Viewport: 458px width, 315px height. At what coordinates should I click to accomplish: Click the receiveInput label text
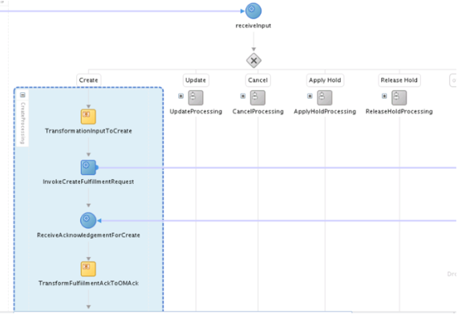253,26
